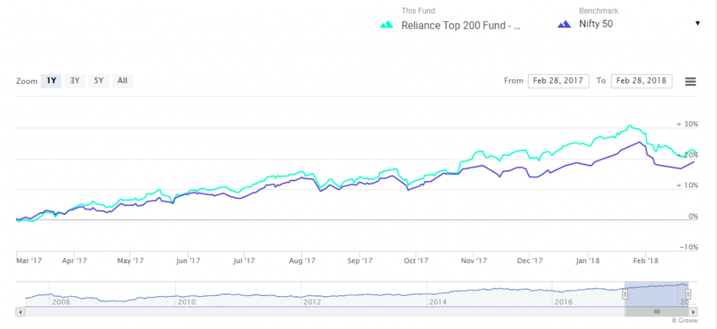
Task: Click the navigator right range handle
Action: tap(688, 294)
